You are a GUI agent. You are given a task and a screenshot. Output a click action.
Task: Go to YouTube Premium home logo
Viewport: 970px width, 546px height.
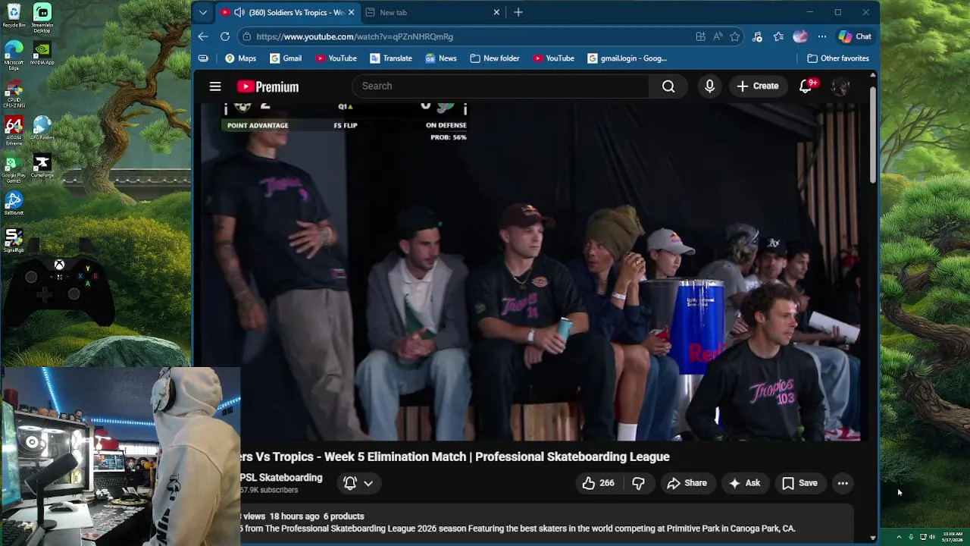[x=268, y=86]
